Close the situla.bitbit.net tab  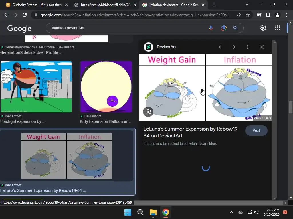tap(135, 5)
